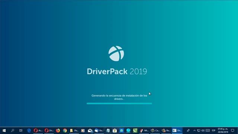The image size is (238, 134).
Task: Switch to taskbar window labeled Mi...
Action: [144, 131]
